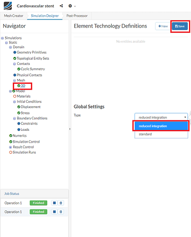Click the square icon in second Operation 1 row

pos(54,212)
